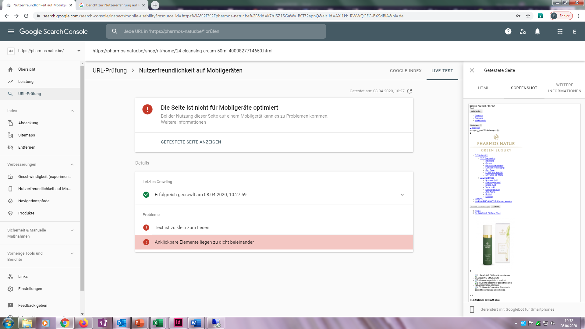
Task: Open the Google apps grid
Action: (x=560, y=31)
